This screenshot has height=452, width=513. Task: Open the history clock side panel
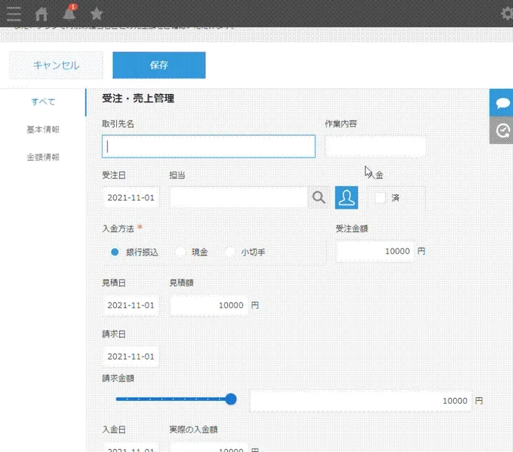point(502,130)
